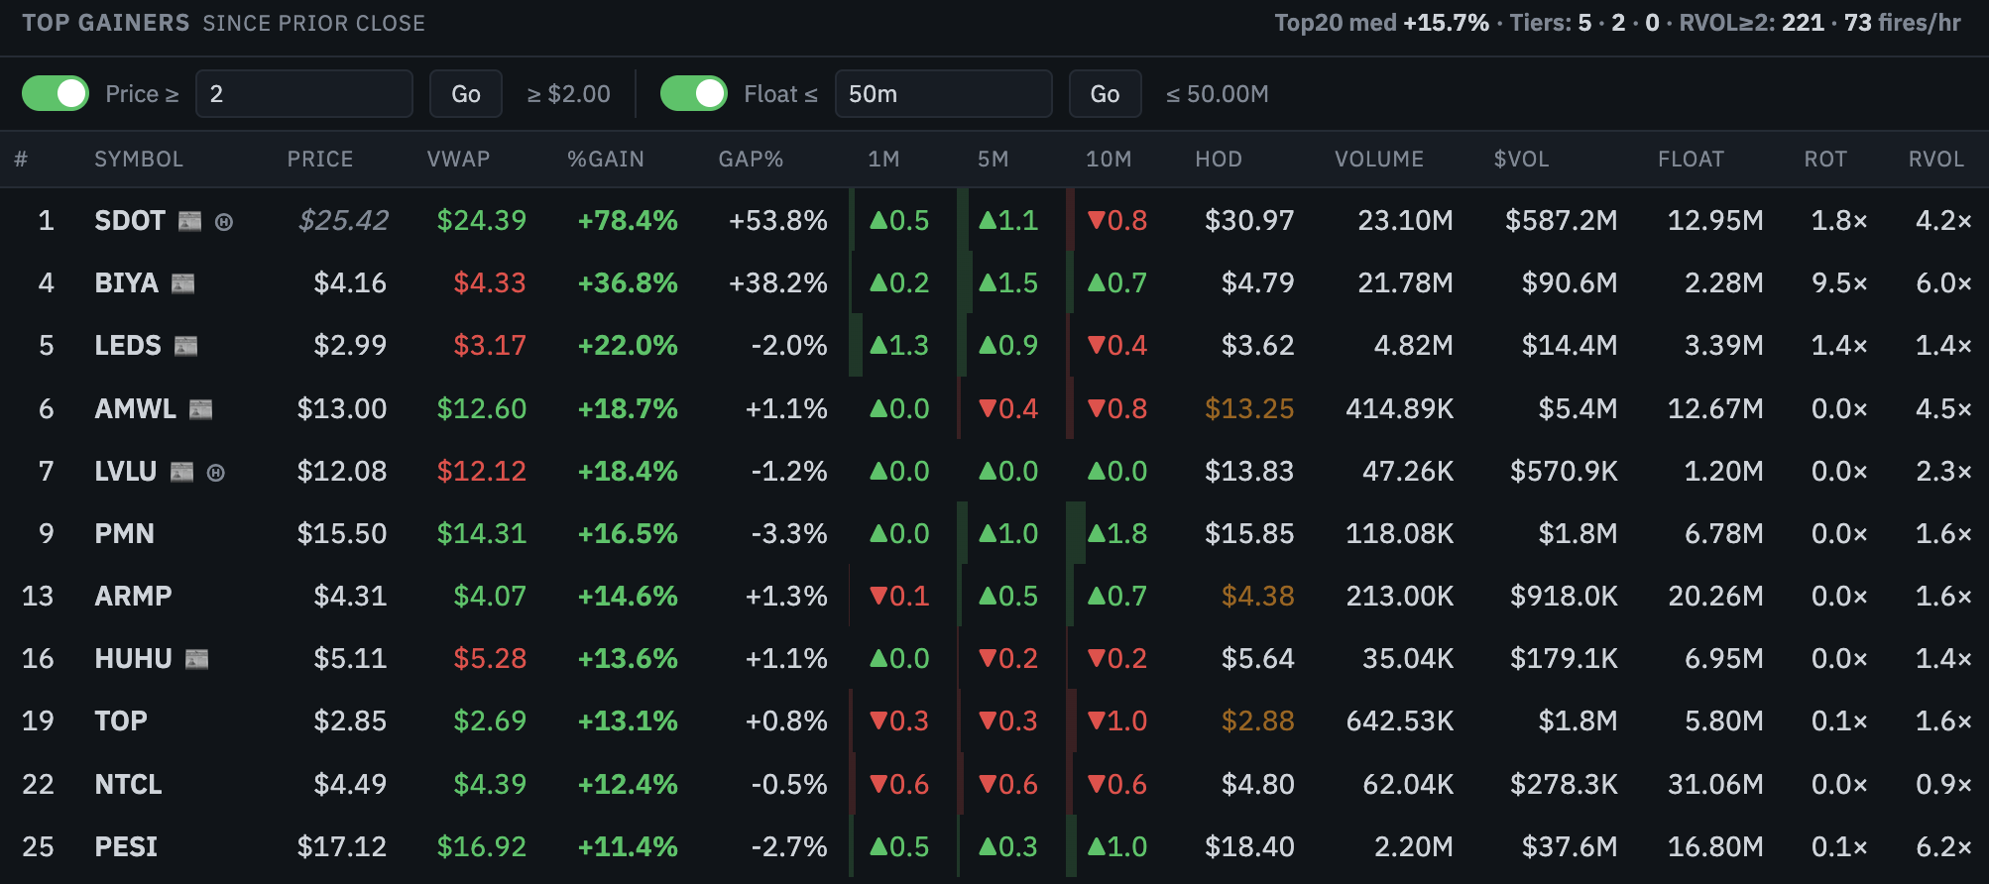Select the BIYA ticker symbol
Screen dimensions: 1989x884
(x=126, y=283)
